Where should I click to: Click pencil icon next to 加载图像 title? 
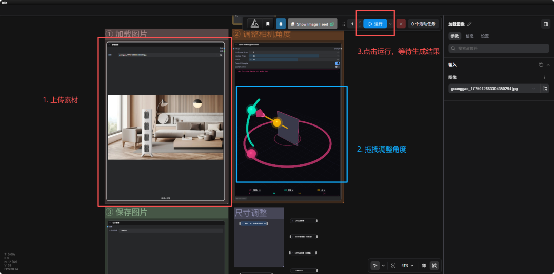coord(469,24)
